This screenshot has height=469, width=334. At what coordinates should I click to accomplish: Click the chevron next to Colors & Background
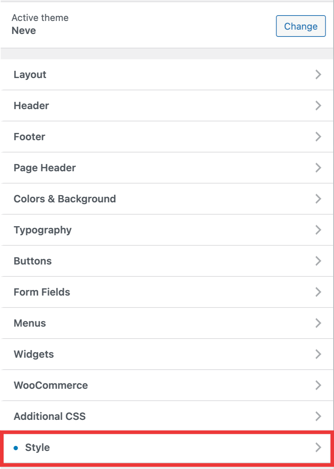pos(318,199)
